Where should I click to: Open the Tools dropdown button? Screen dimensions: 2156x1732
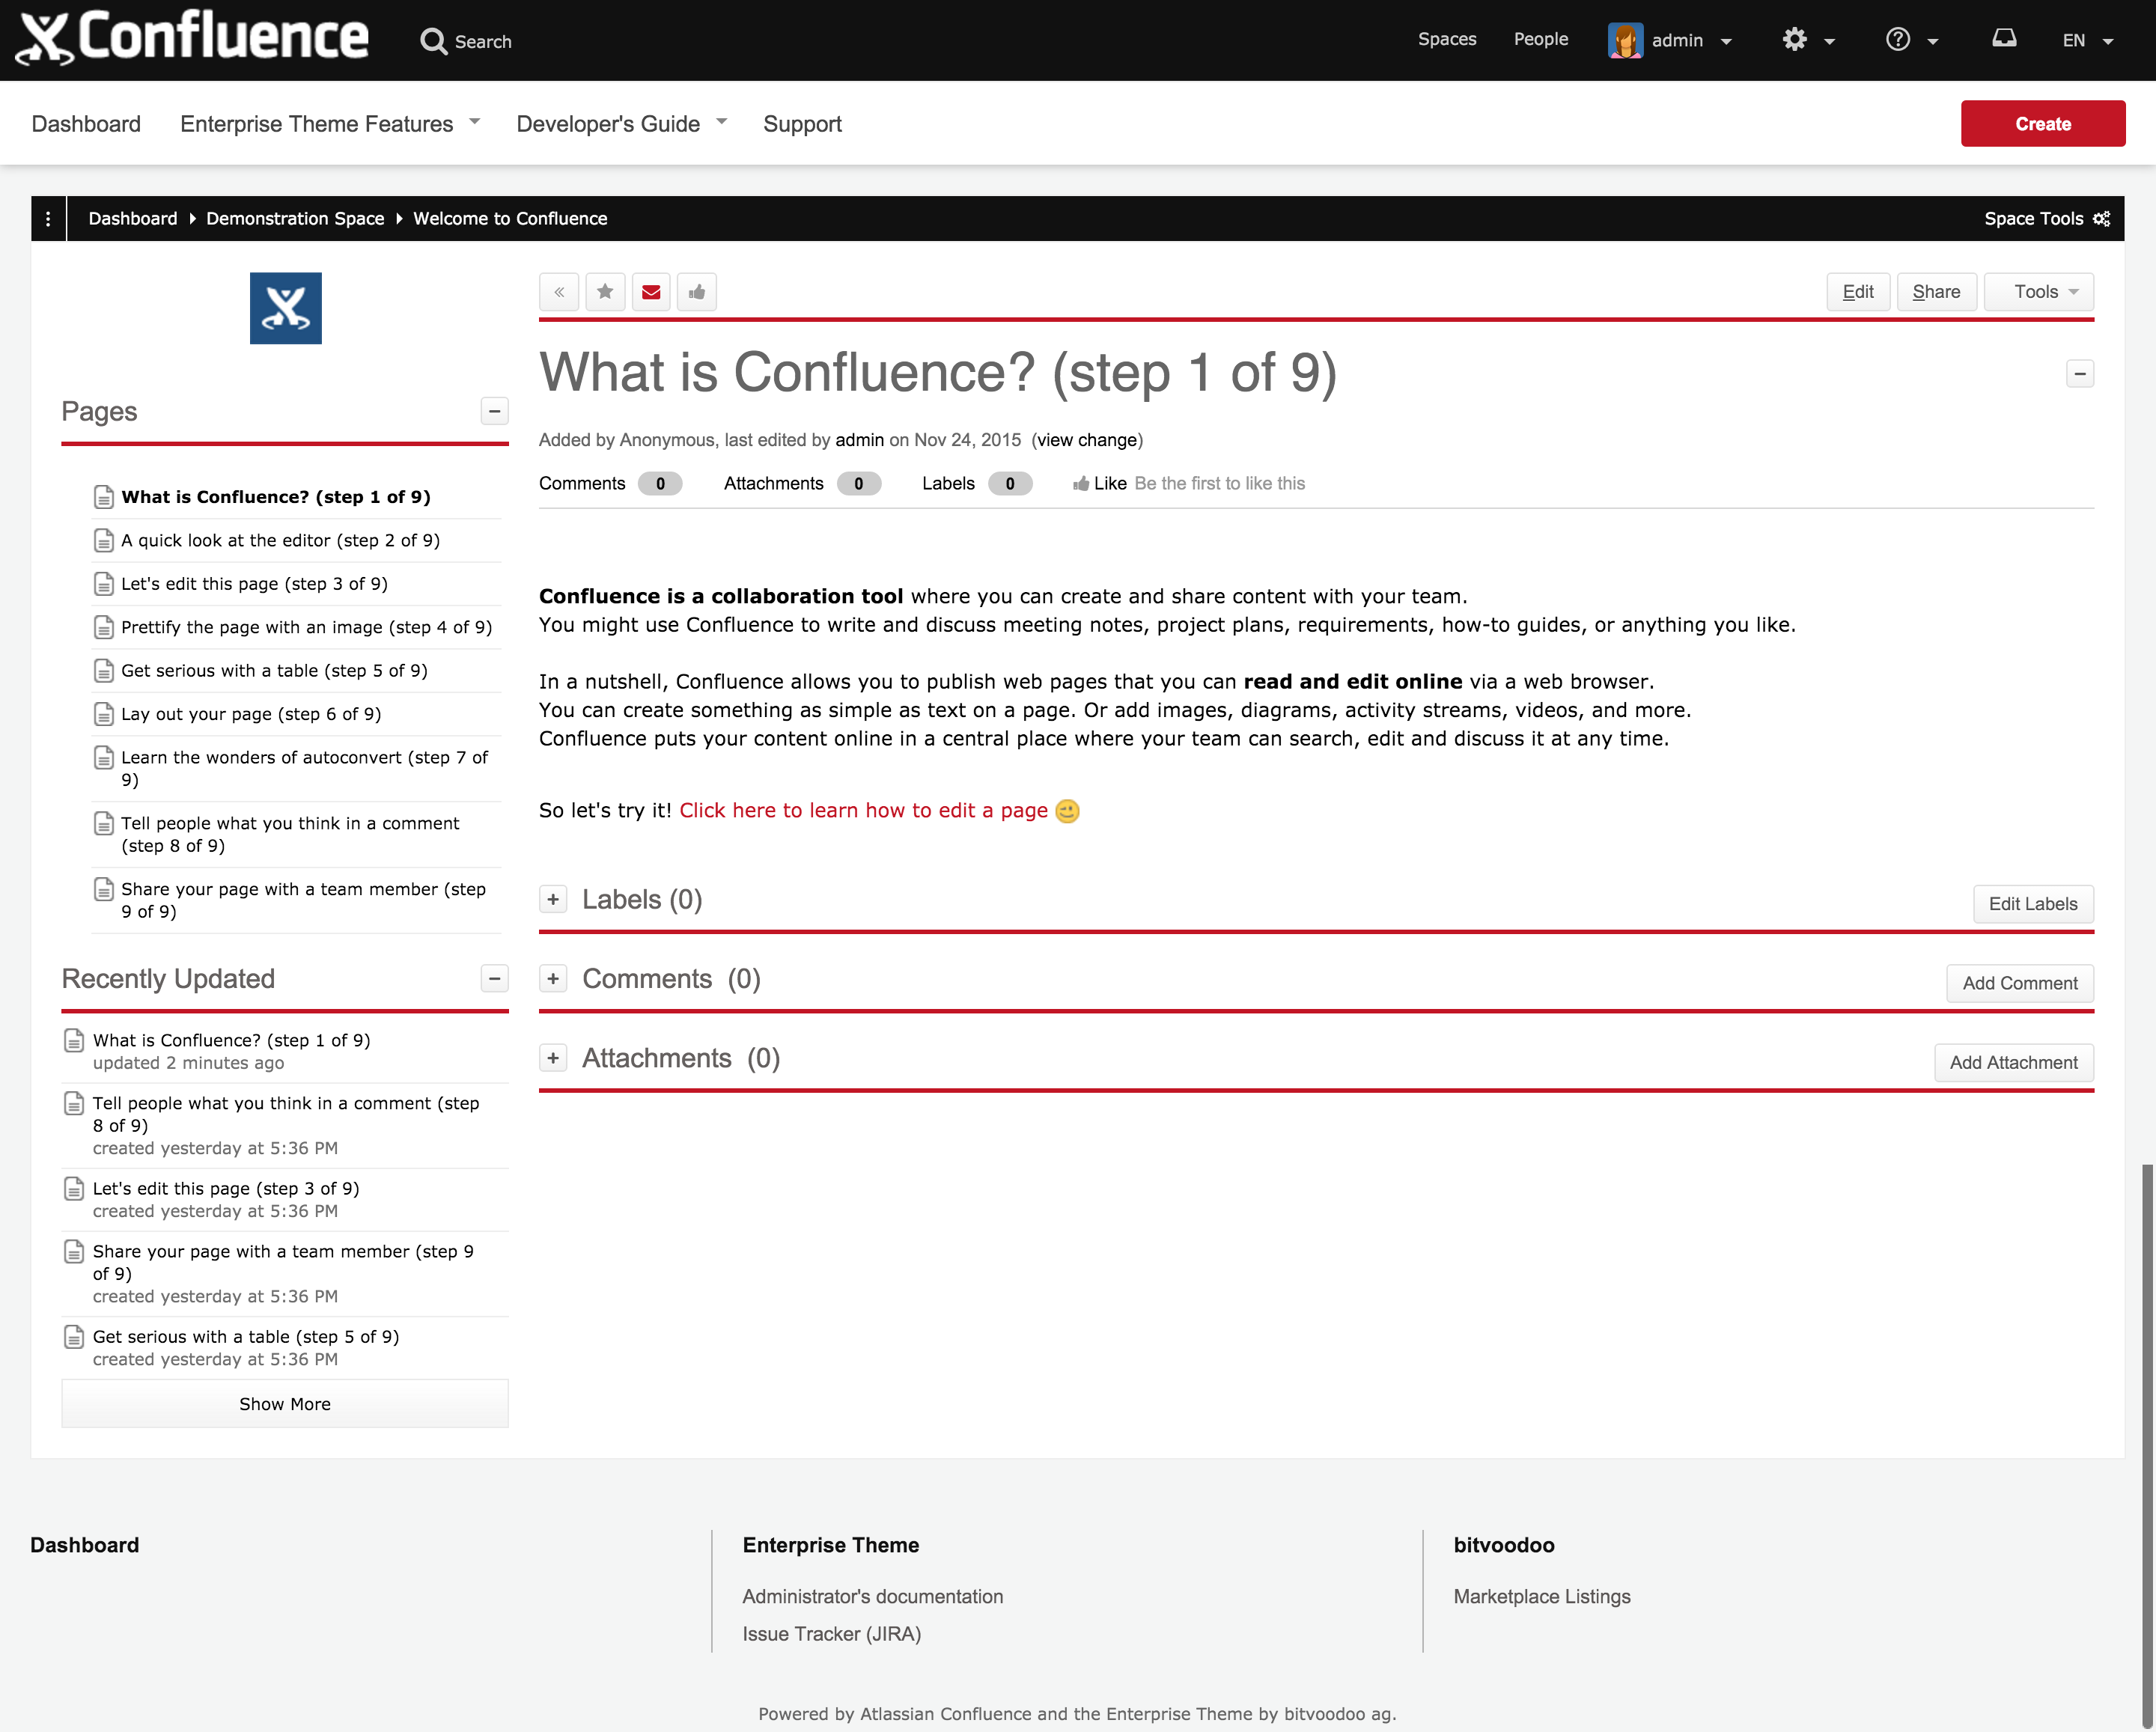point(2038,292)
